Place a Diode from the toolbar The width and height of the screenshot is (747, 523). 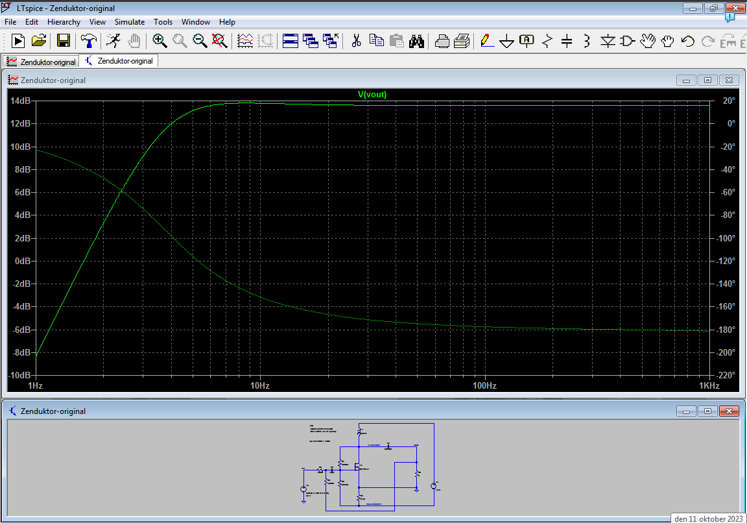[608, 41]
